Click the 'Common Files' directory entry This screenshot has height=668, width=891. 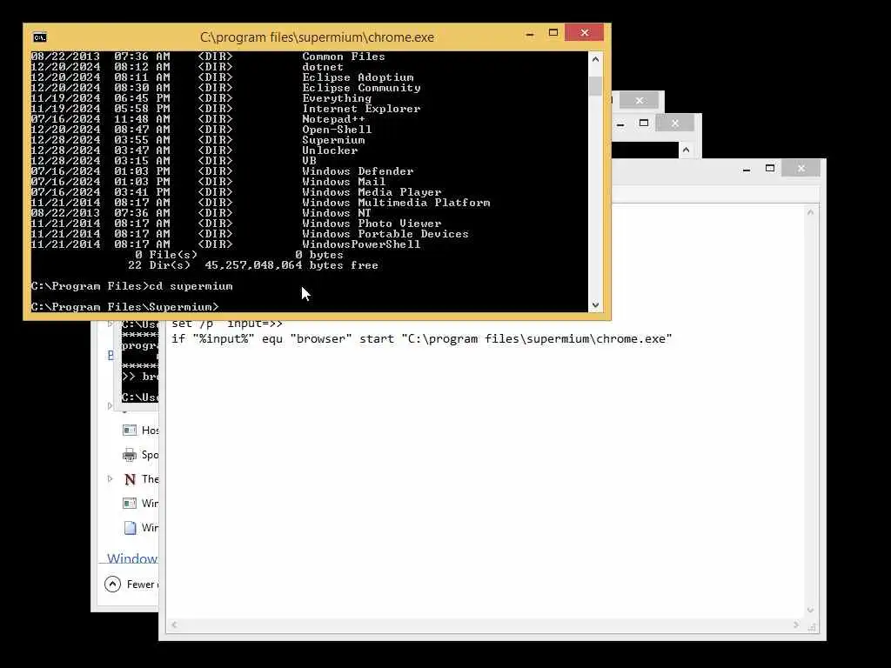[x=344, y=57]
